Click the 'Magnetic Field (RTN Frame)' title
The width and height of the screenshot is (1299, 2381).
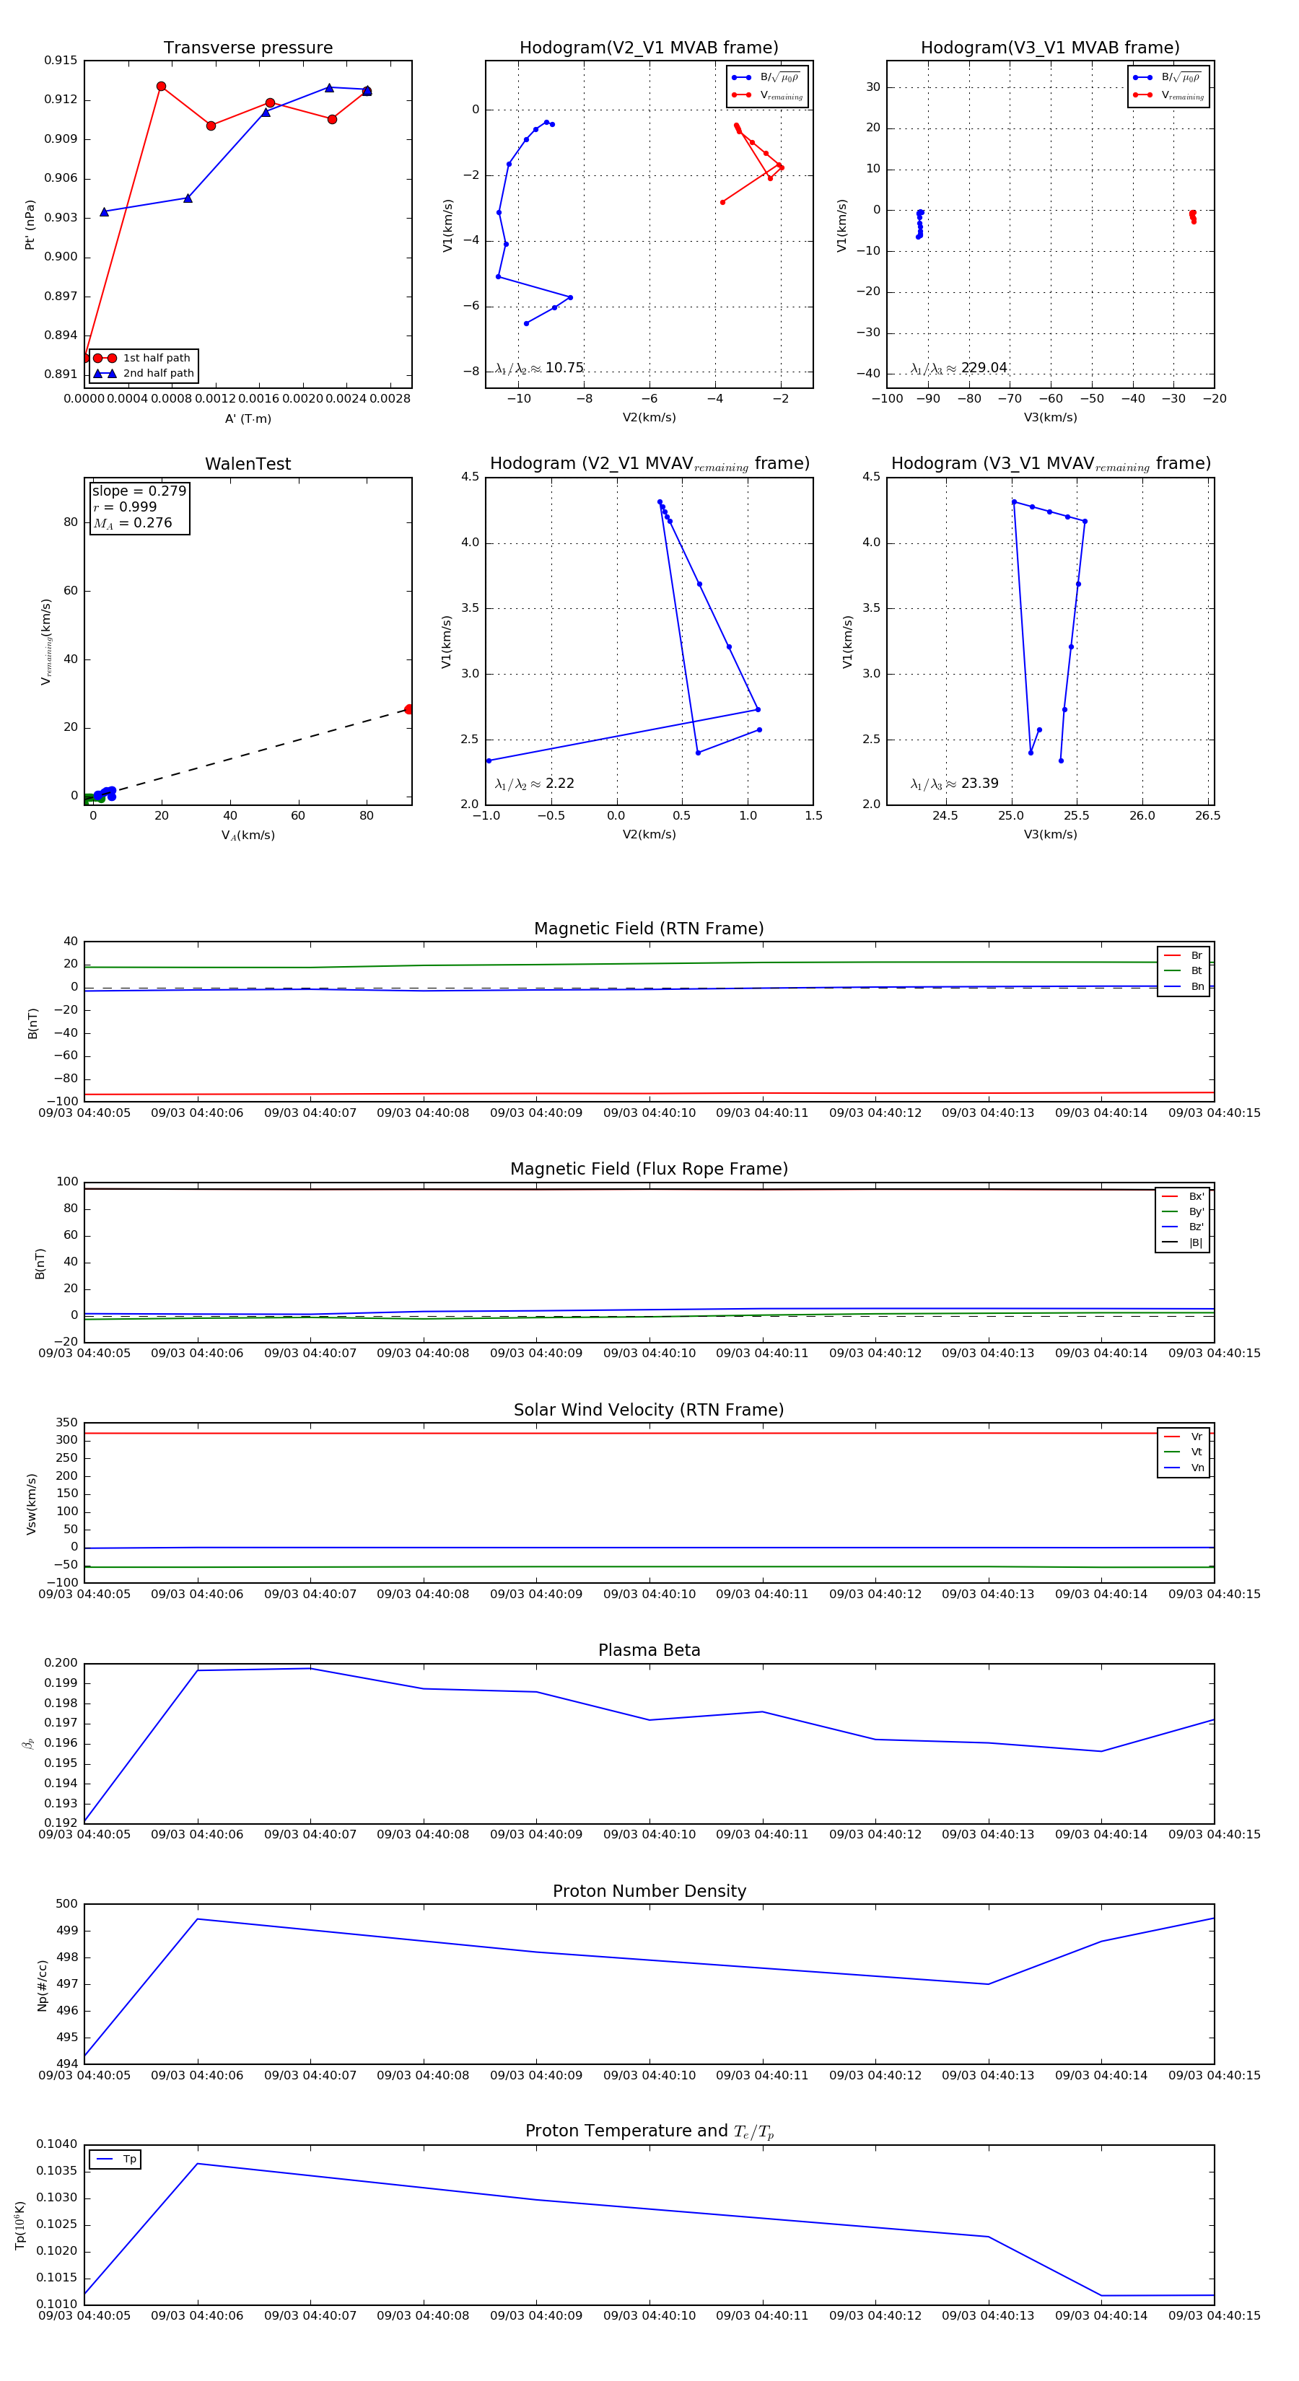[649, 929]
